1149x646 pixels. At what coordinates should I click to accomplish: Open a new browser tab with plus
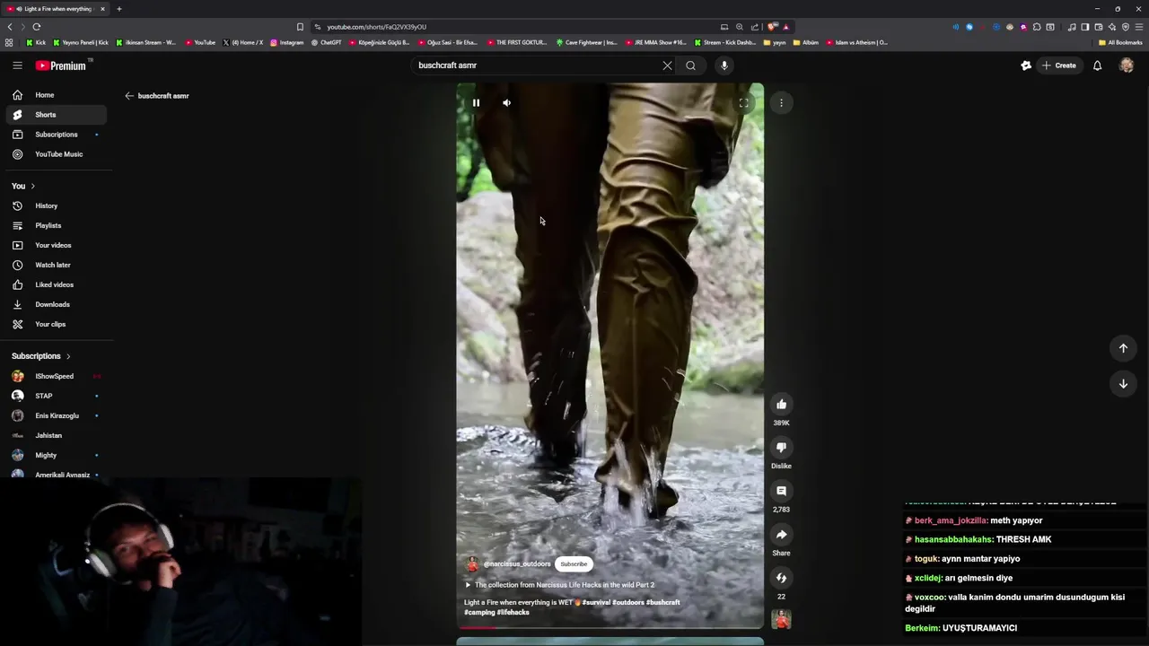tap(118, 9)
